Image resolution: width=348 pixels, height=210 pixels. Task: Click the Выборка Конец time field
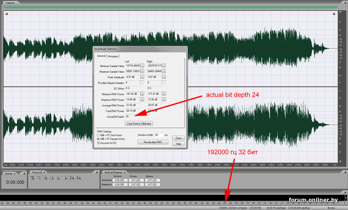pos(136,180)
